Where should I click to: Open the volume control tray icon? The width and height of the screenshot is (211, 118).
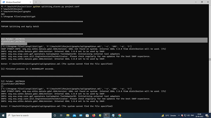point(188,115)
